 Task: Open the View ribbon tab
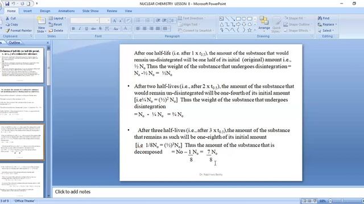tap(128, 11)
